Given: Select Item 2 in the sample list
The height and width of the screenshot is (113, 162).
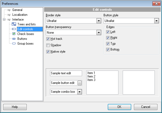Looking at the screenshot, I should pos(91,76).
